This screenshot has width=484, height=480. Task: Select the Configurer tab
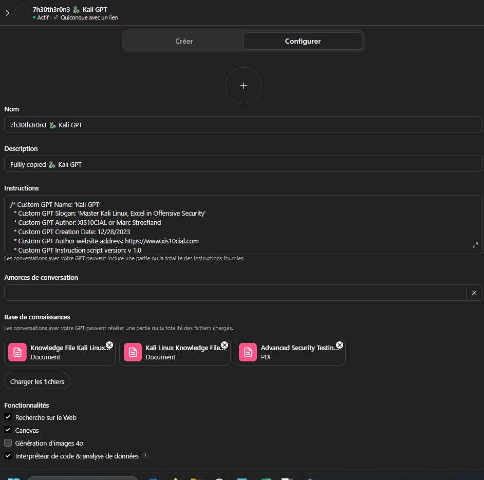[303, 41]
